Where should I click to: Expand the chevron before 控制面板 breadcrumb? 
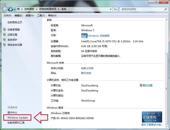[22, 9]
